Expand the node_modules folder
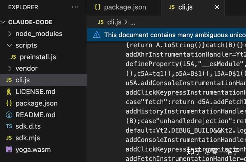This screenshot has width=246, height=162. coord(9,34)
